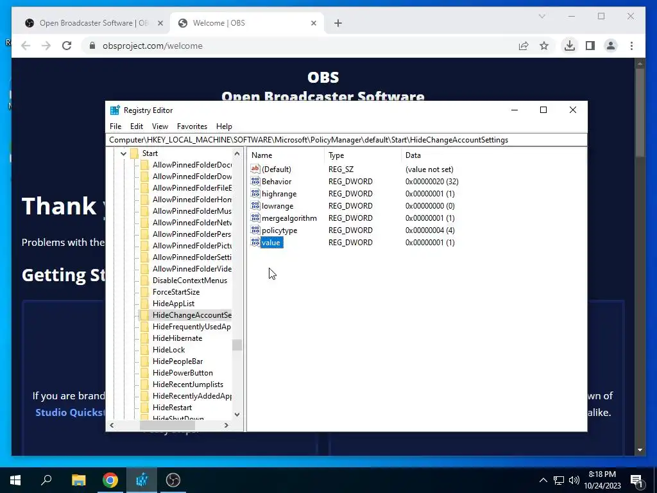
Task: Open the View menu
Action: [x=160, y=126]
